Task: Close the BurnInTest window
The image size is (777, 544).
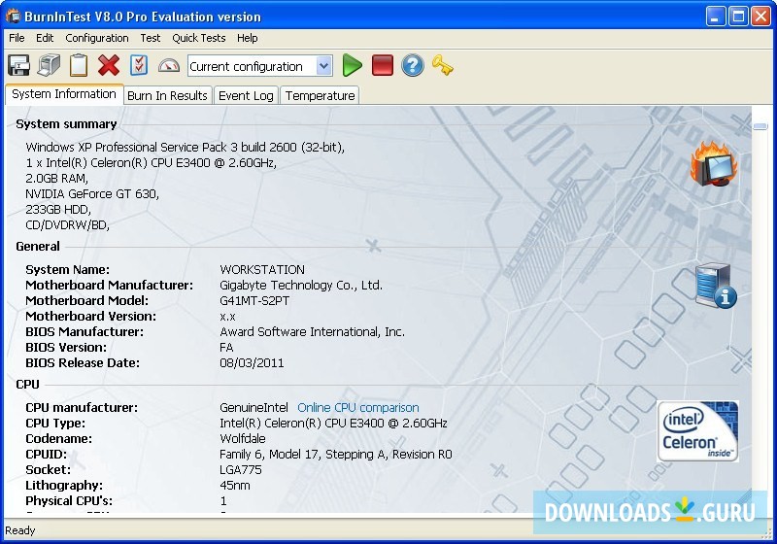Action: coord(760,17)
